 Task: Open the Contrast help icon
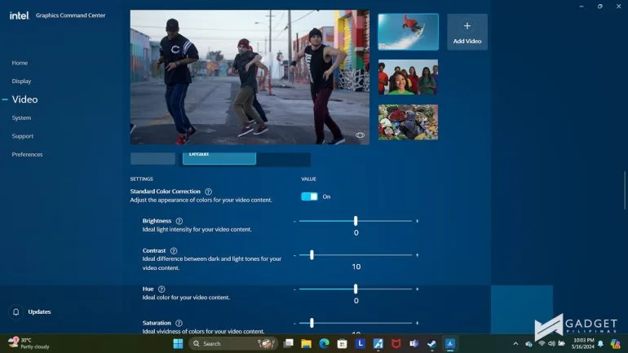click(174, 251)
